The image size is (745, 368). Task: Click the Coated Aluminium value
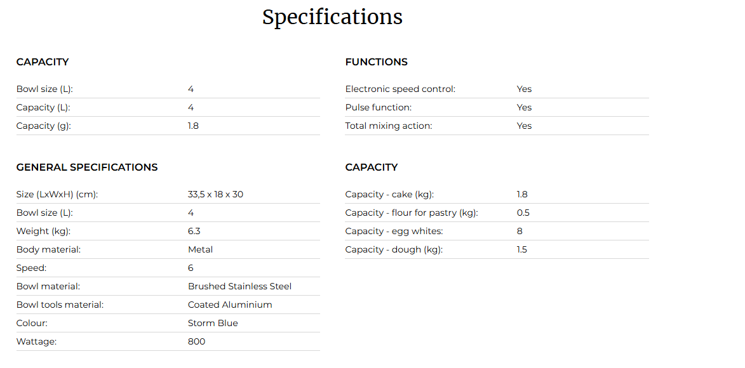231,305
